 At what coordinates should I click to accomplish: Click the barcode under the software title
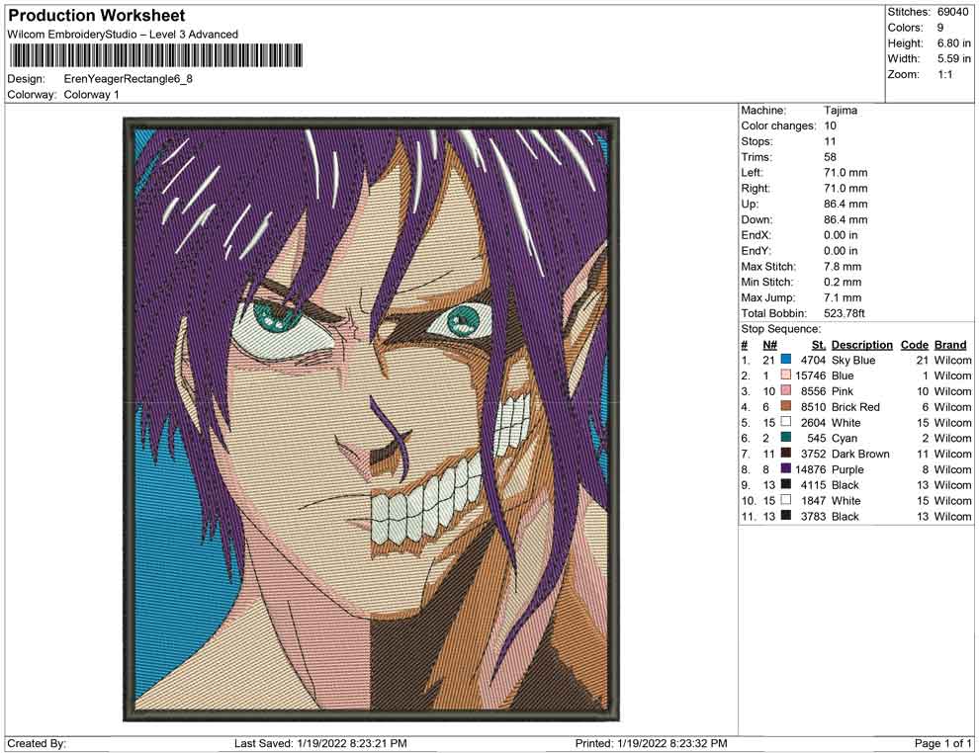click(155, 55)
